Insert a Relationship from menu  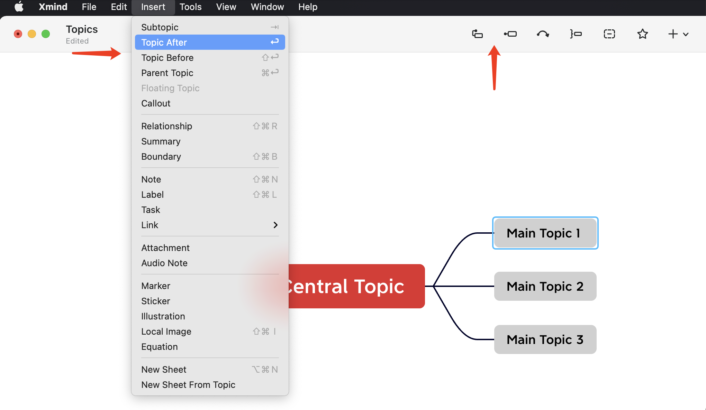210,126
